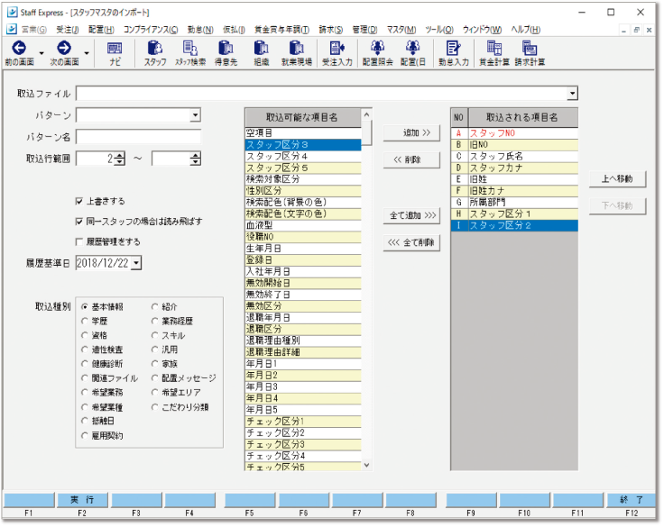Open the 請求計算 toolbar icon
664x527 pixels.
click(x=530, y=48)
